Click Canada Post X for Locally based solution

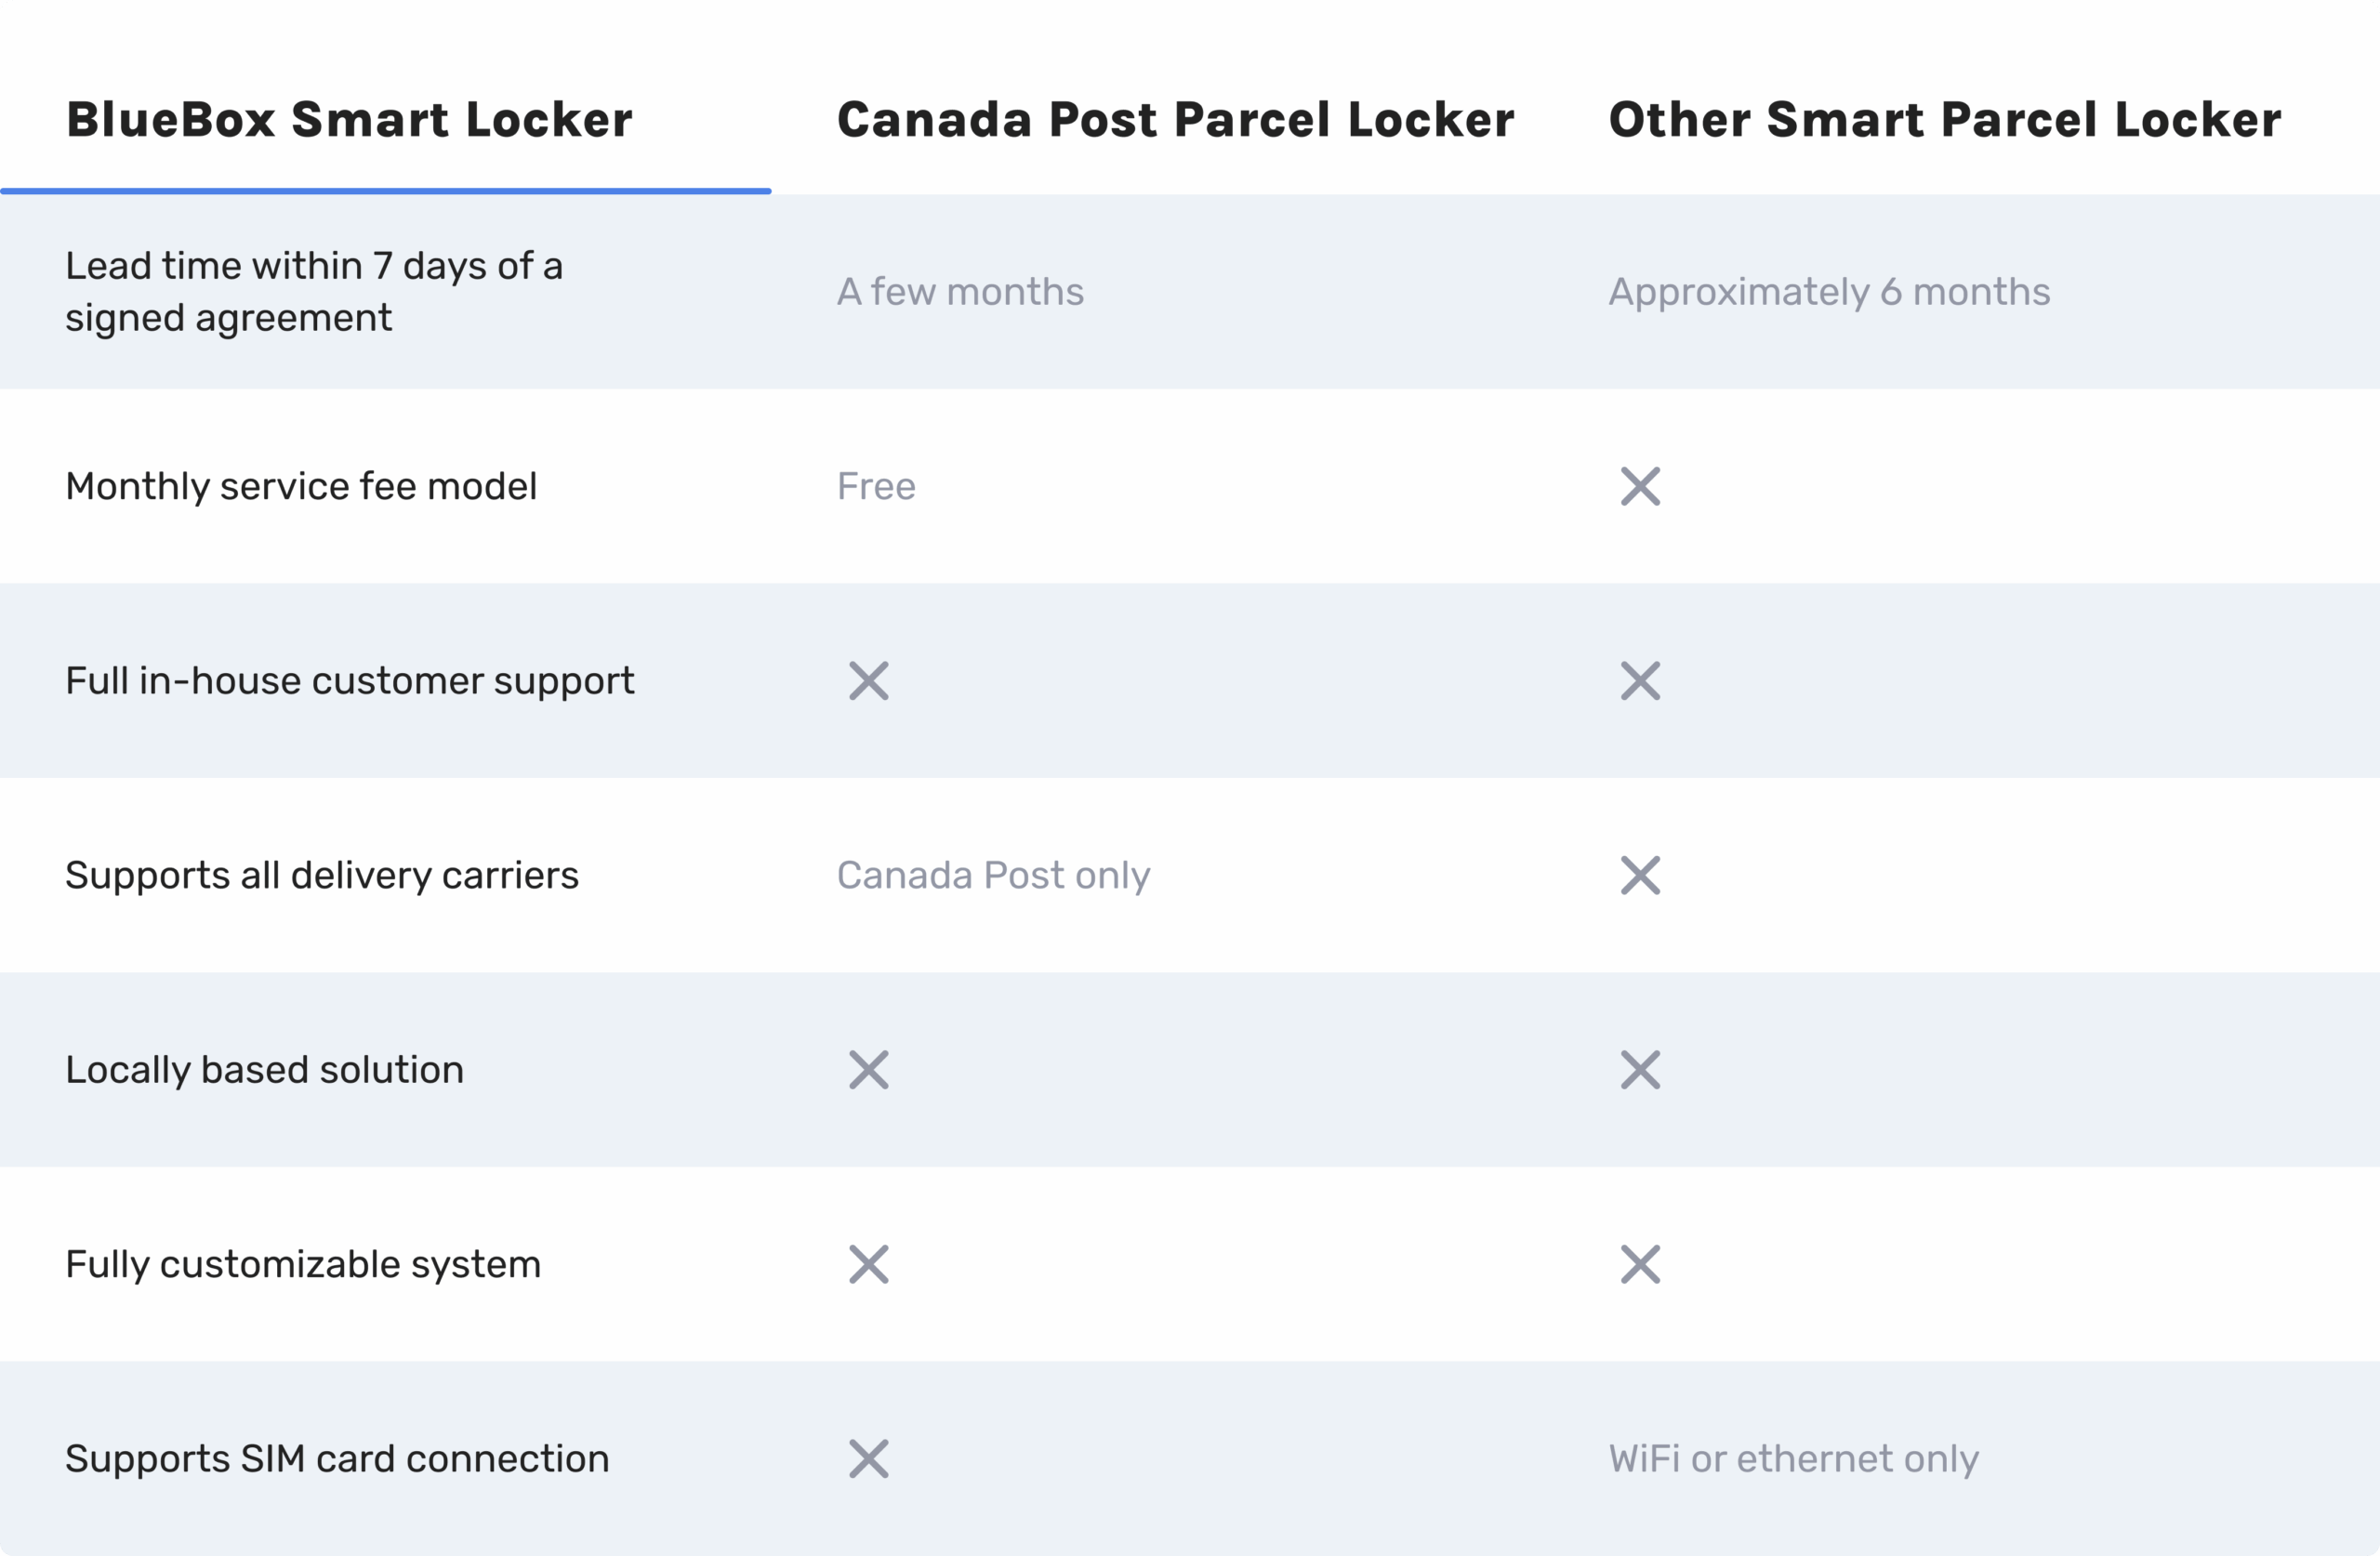(868, 1070)
